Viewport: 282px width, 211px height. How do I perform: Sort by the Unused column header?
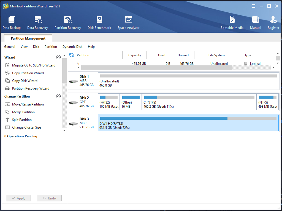pos(183,55)
